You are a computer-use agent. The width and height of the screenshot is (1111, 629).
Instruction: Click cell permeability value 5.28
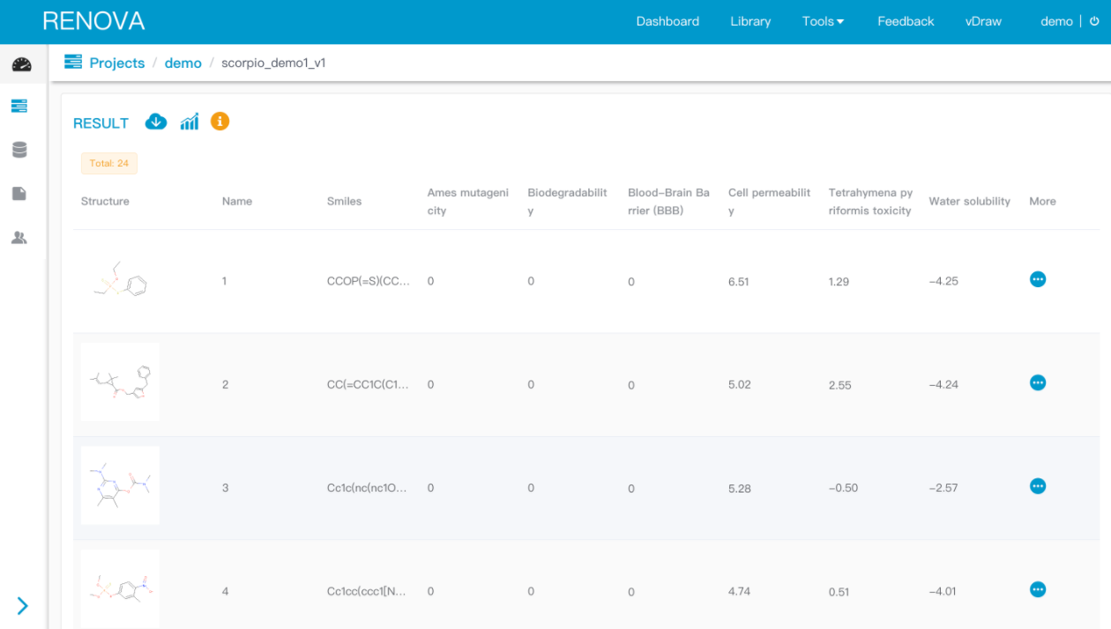740,488
